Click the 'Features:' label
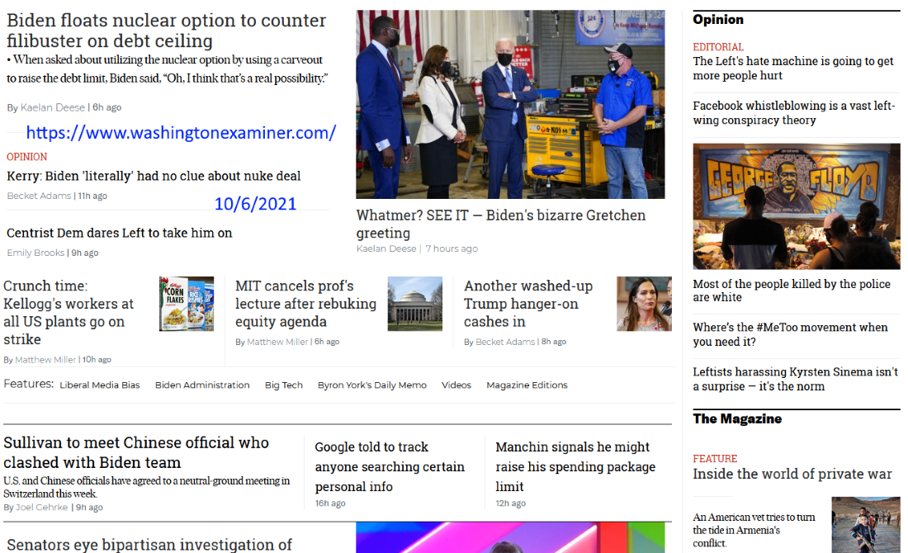 [x=28, y=384]
